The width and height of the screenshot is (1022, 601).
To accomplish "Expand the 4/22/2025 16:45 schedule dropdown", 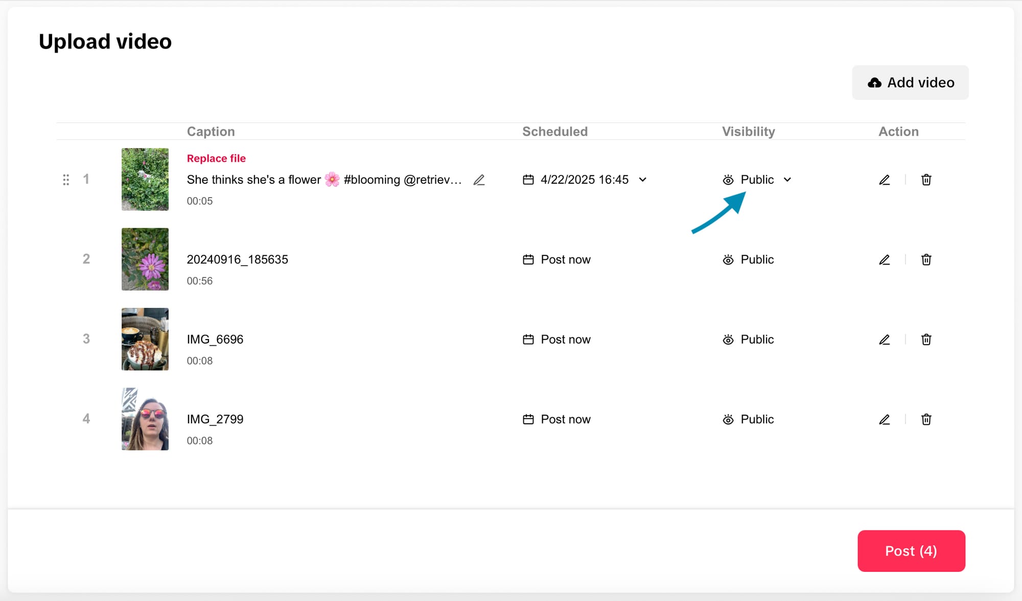I will (x=643, y=180).
